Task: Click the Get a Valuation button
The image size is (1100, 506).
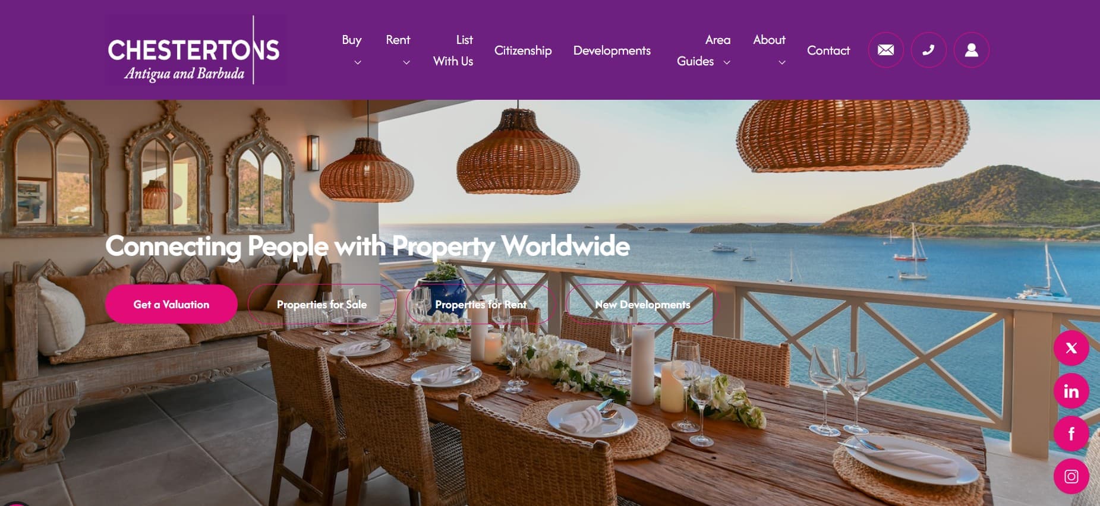Action: 171,304
